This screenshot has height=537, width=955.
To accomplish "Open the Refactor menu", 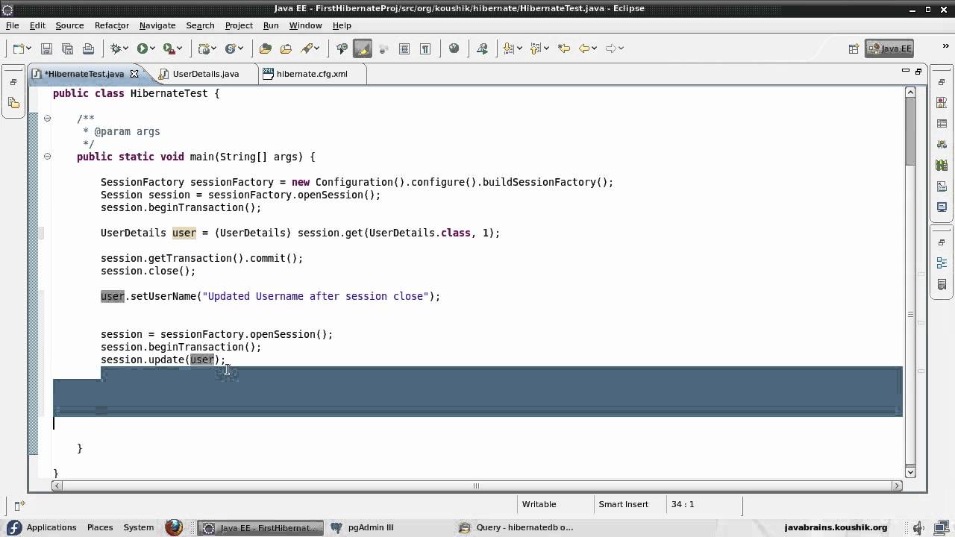I will pyautogui.click(x=112, y=25).
